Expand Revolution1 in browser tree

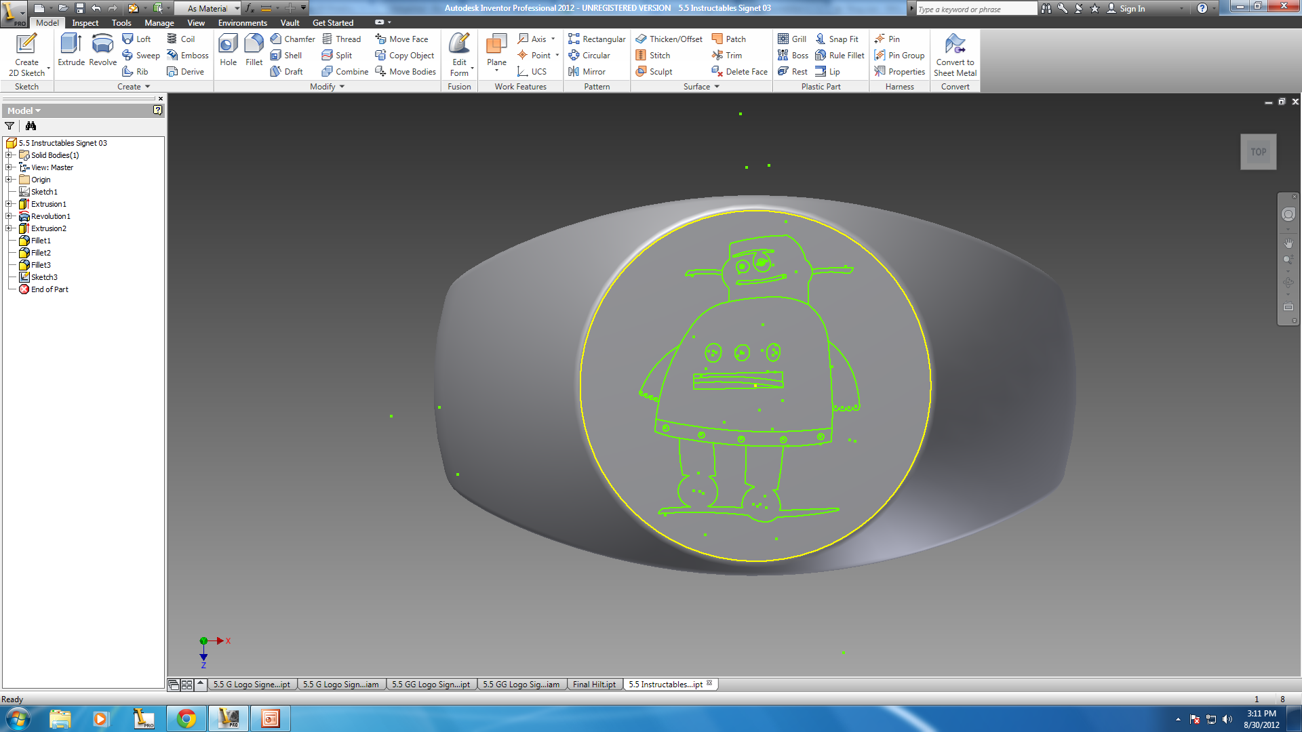[9, 216]
